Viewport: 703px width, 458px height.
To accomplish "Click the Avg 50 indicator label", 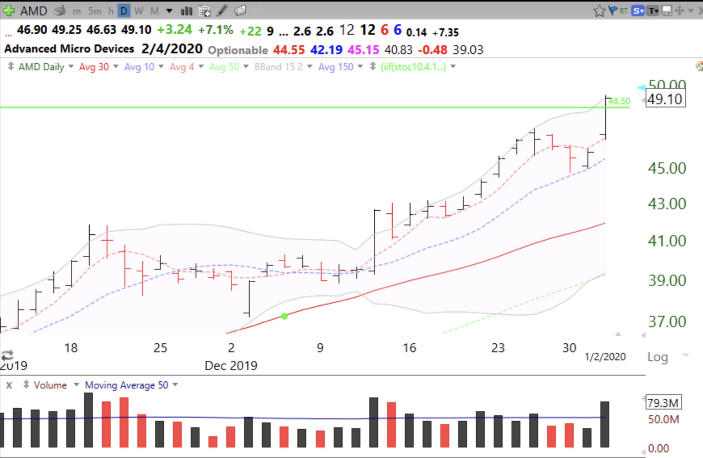I will [224, 67].
